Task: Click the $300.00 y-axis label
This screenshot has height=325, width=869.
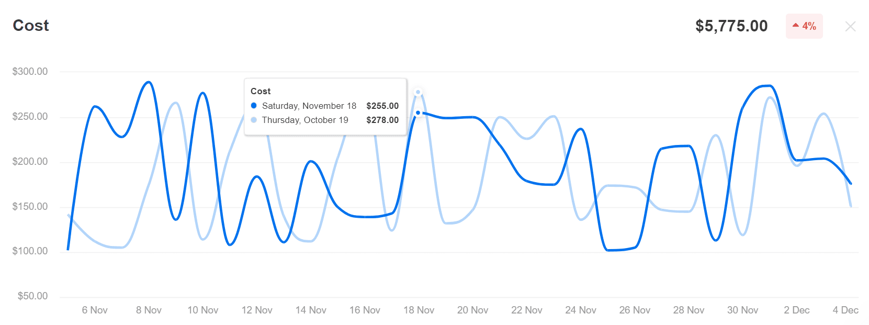Action: point(30,72)
